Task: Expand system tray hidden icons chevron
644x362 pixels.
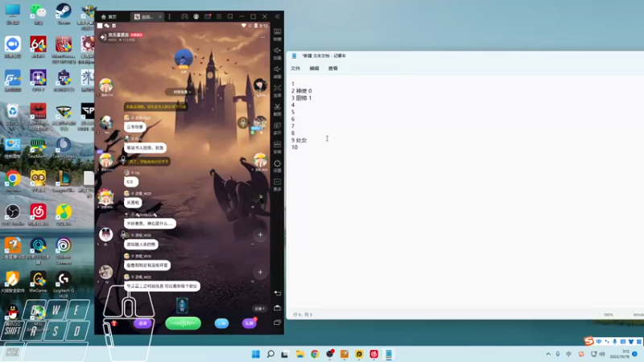Action: 548,354
